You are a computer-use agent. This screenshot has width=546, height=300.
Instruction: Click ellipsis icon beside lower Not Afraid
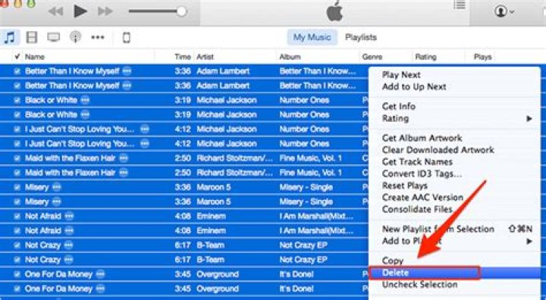click(69, 231)
